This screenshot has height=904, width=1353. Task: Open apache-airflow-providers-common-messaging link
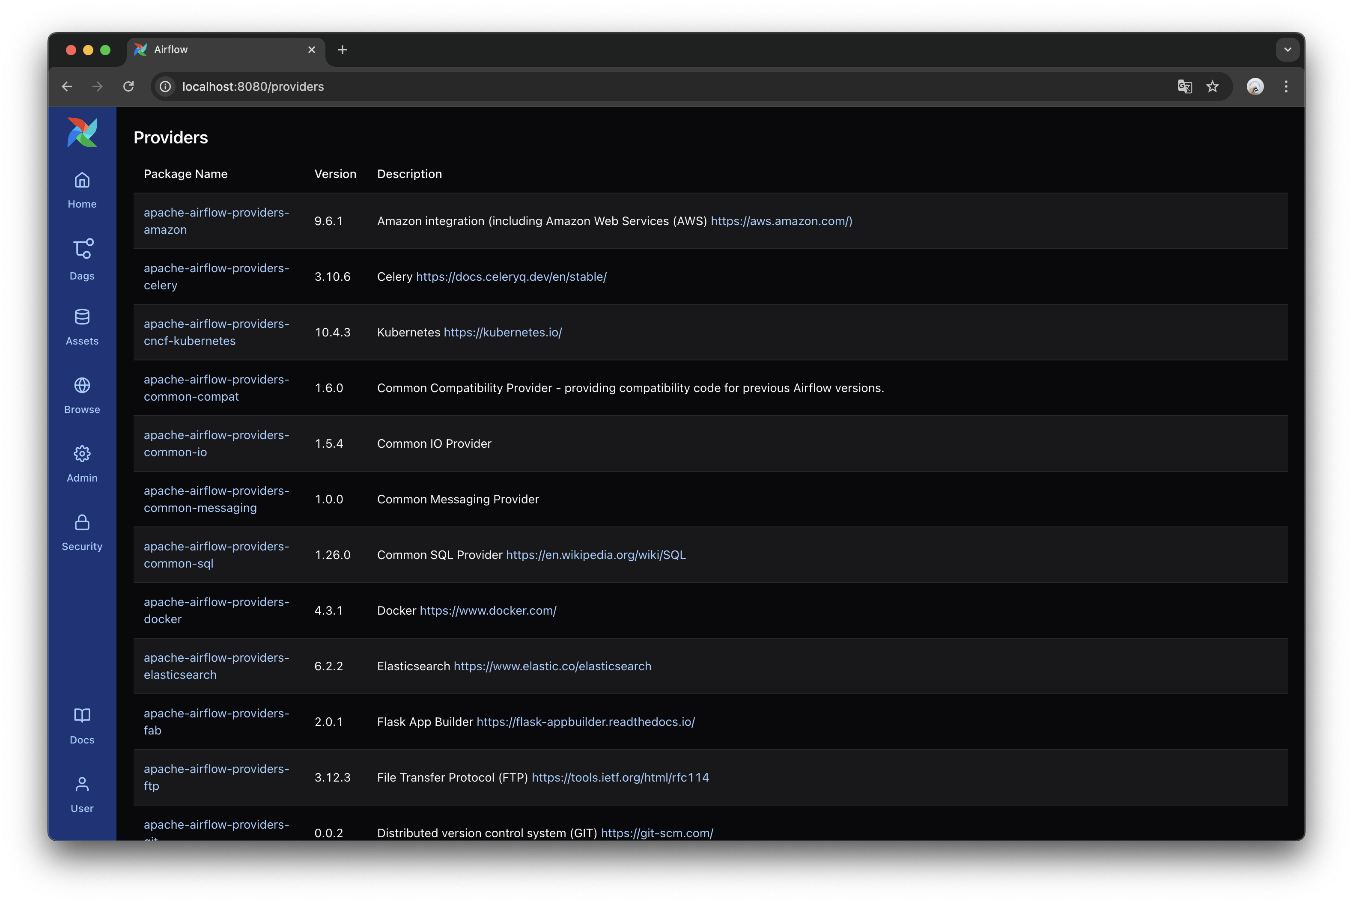(216, 499)
